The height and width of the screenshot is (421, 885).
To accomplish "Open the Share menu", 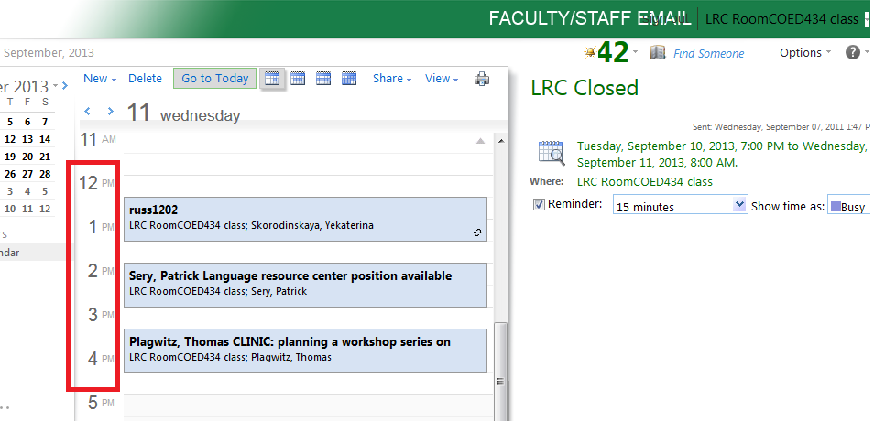I will 391,79.
